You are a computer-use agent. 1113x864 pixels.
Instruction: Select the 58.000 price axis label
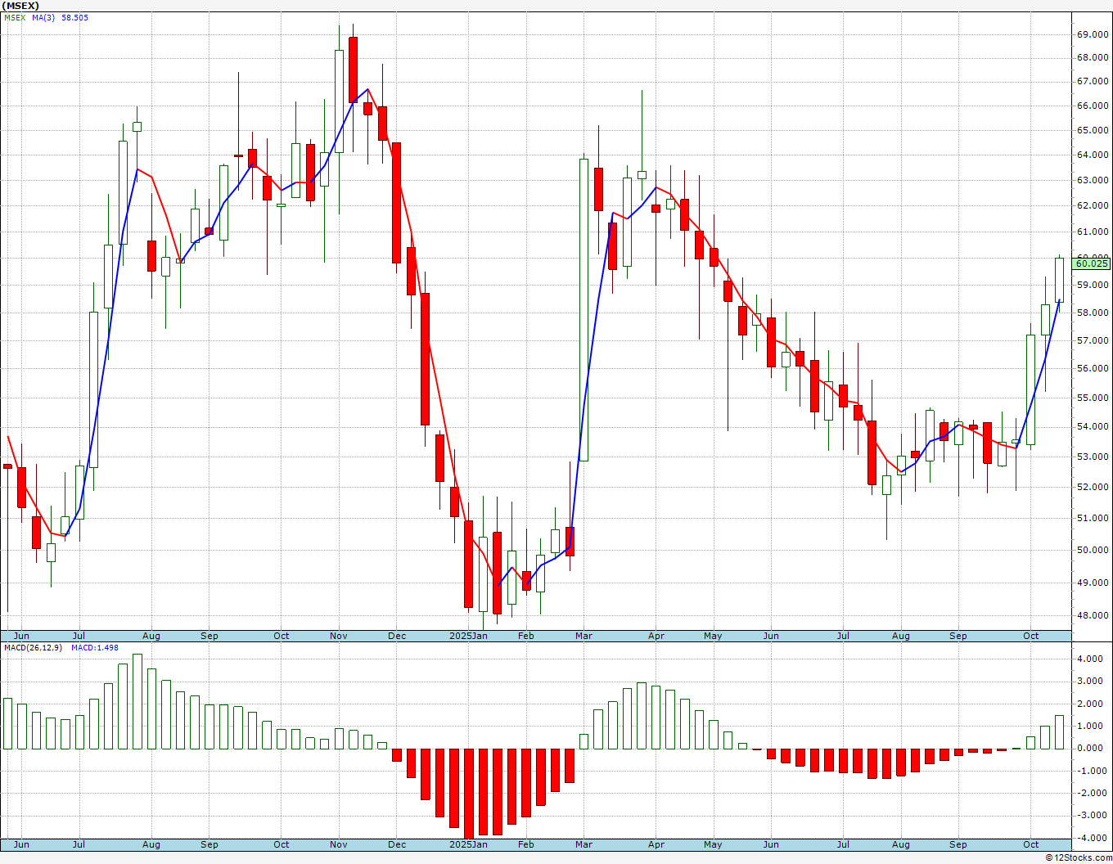[x=1093, y=313]
